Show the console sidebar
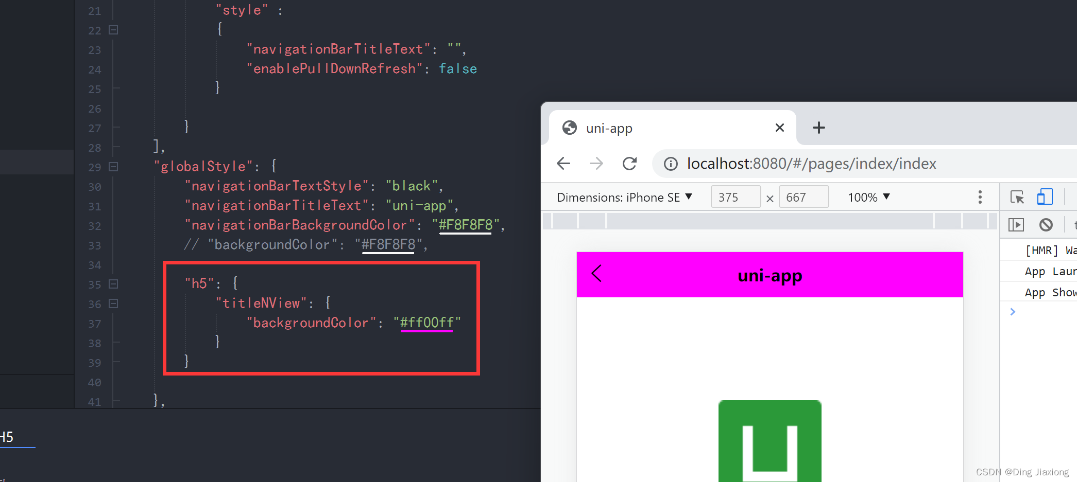The image size is (1077, 482). pos(1016,225)
